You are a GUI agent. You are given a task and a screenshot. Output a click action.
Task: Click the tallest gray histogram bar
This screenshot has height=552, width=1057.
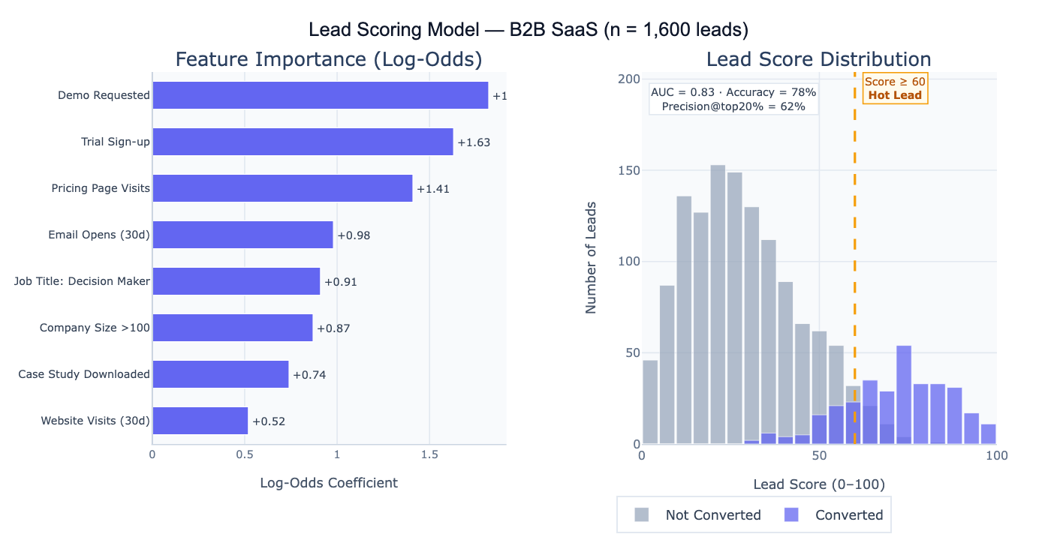718,300
